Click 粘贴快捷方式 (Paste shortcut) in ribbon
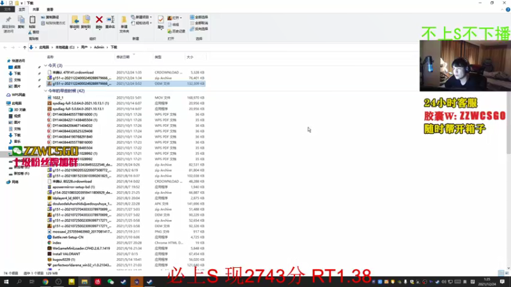Image resolution: width=511 pixels, height=287 pixels. pos(53,23)
